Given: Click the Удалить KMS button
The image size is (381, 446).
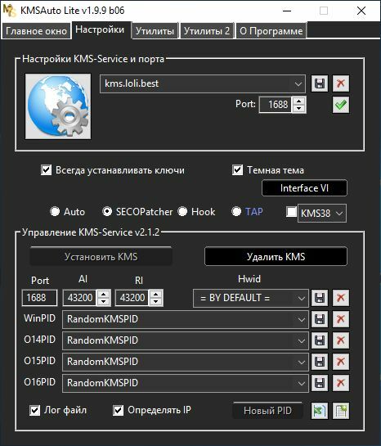Looking at the screenshot, I should pos(276,257).
